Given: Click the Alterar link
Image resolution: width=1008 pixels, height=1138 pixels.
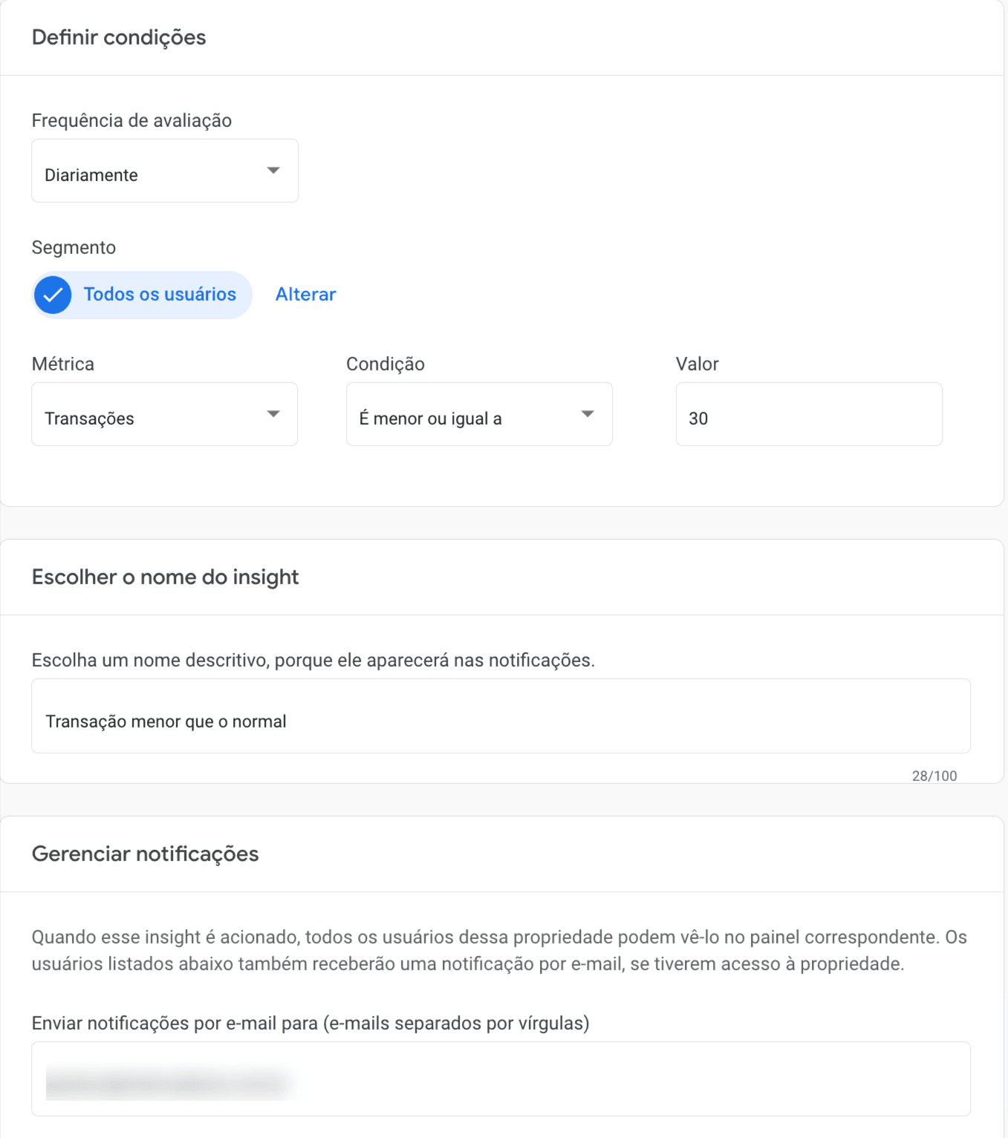Looking at the screenshot, I should coord(305,295).
